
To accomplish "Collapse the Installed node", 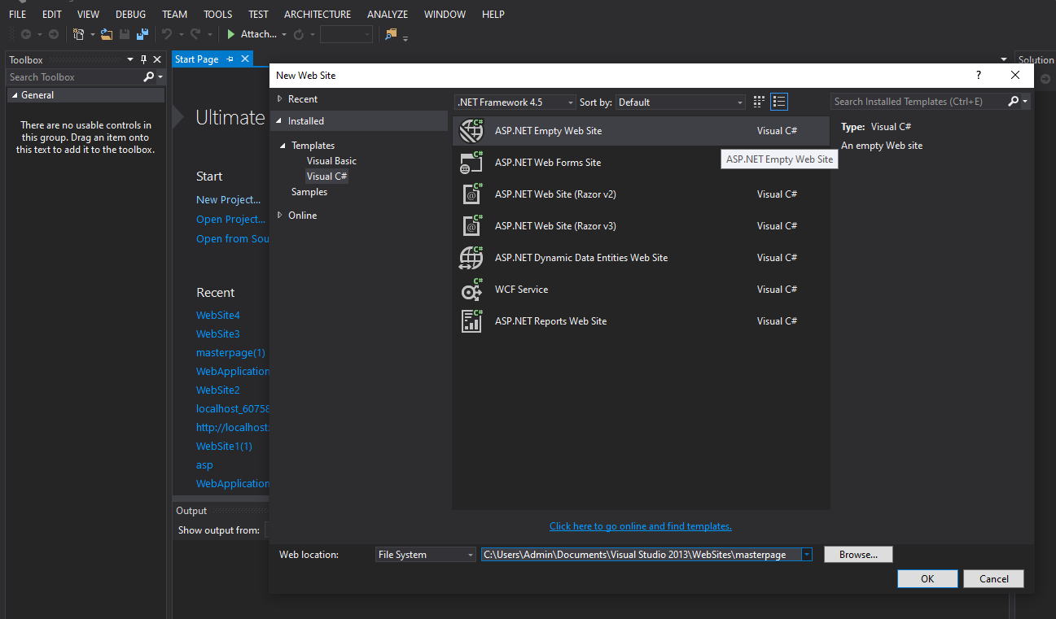I will coord(280,121).
